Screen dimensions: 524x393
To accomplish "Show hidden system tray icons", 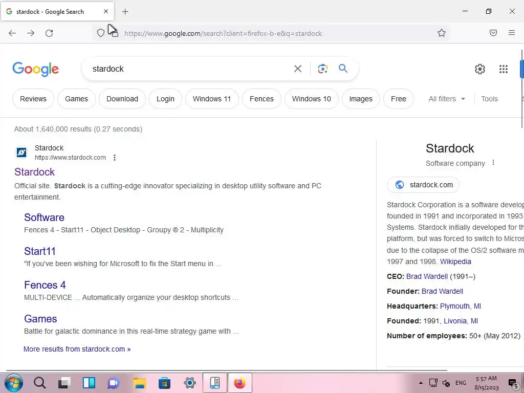I will 421,383.
